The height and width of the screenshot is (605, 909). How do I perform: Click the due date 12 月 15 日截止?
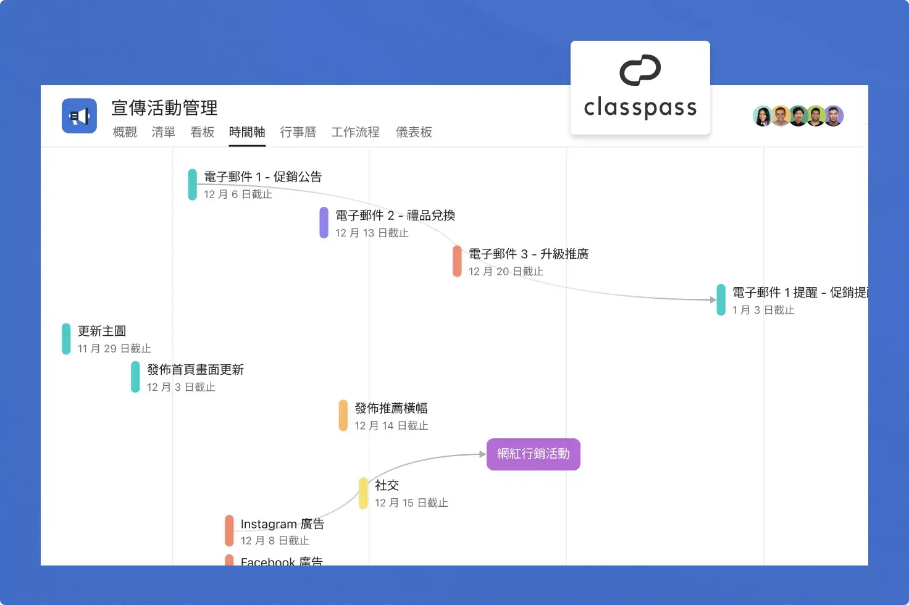411,503
